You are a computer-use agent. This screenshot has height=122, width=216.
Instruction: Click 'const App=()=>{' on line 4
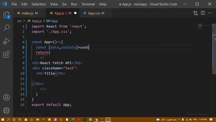[47, 42]
